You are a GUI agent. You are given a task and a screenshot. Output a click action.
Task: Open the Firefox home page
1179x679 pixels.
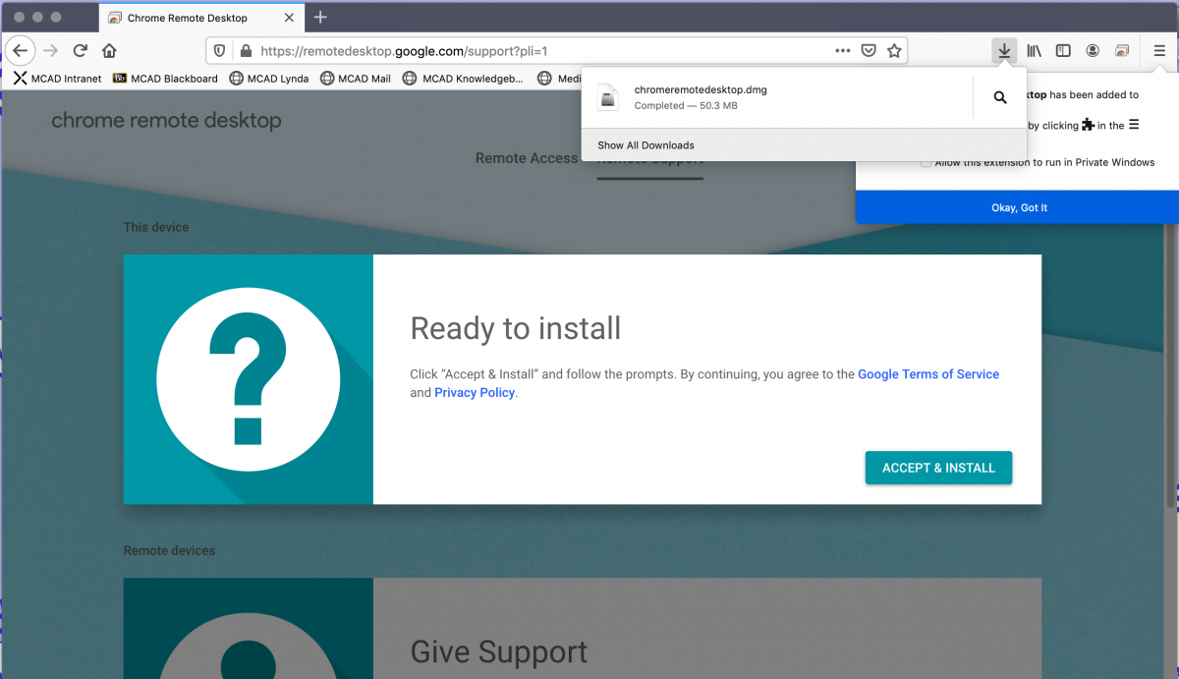(109, 50)
